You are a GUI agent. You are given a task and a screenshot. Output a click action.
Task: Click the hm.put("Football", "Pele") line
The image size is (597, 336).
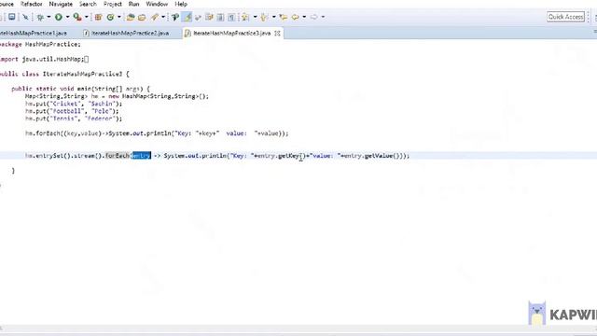click(72, 111)
